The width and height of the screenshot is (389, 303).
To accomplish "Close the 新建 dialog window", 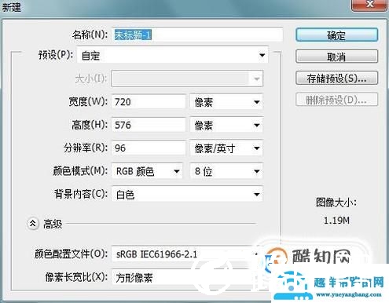I will point(369,5).
